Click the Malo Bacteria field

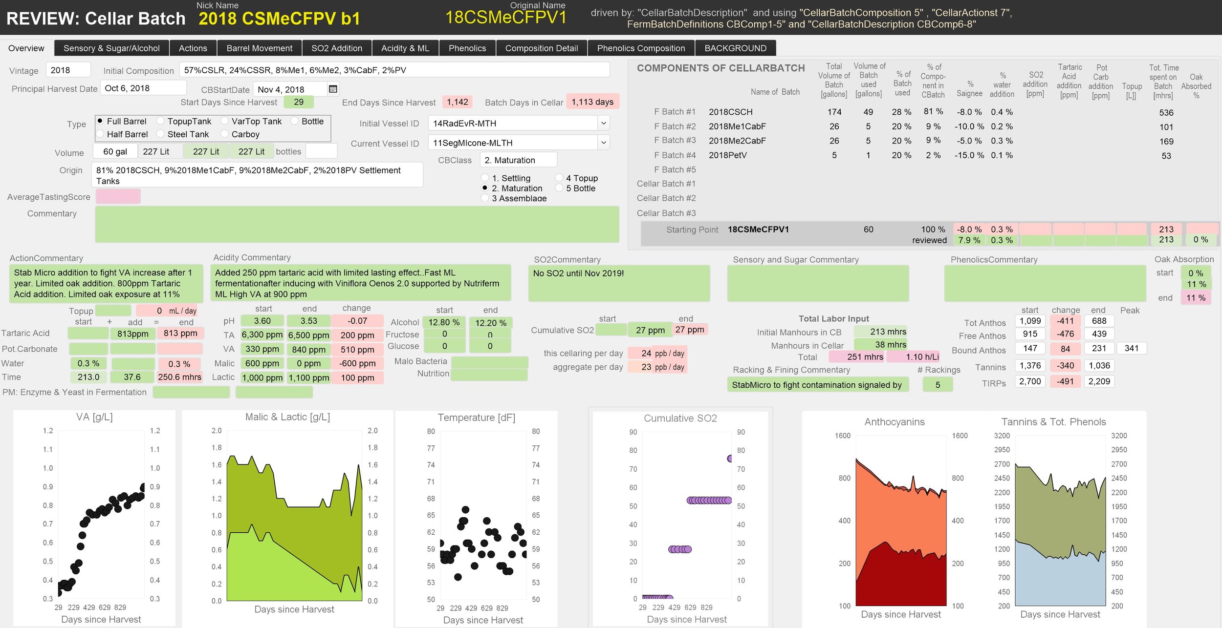[x=489, y=362]
